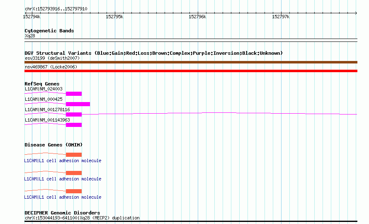
Task: Click the 152797k ruler label
Action: click(x=281, y=17)
